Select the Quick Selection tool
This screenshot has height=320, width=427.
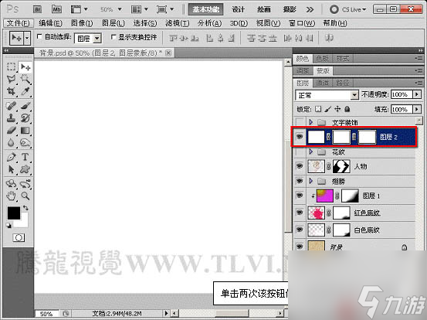[25, 79]
